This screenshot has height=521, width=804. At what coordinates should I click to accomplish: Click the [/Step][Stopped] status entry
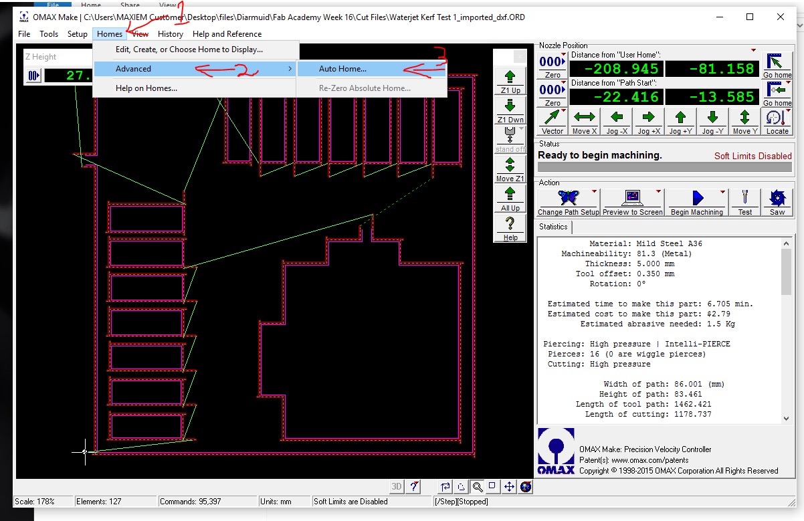pos(462,502)
